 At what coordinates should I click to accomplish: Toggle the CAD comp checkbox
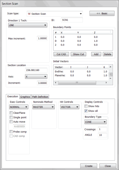(x=11, y=136)
